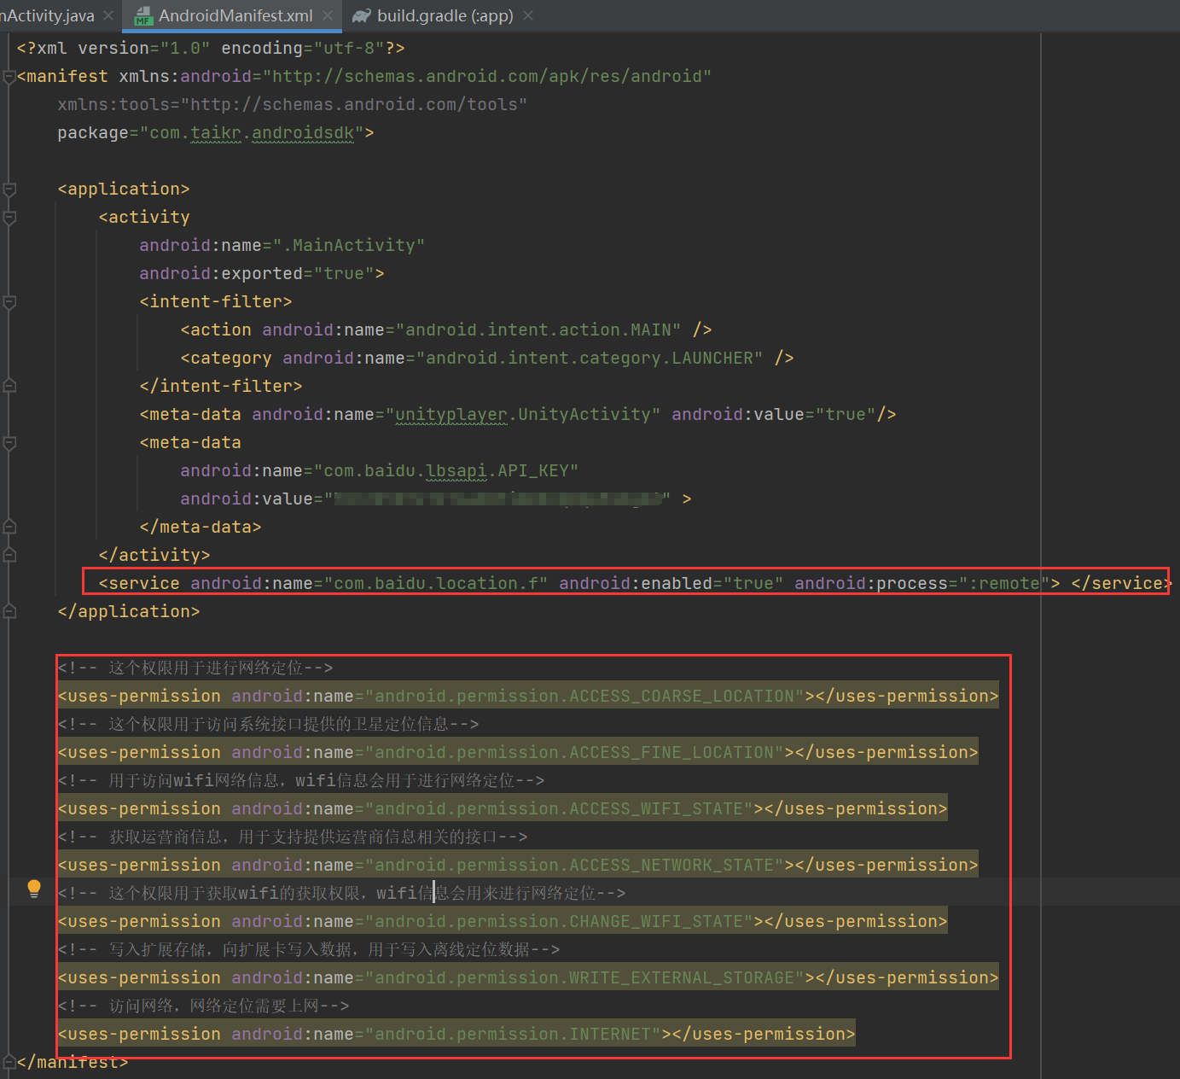Click the WRITE_EXTERNAL_STORAGE permission line

[528, 977]
